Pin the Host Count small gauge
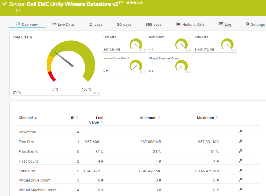 coord(190,51)
